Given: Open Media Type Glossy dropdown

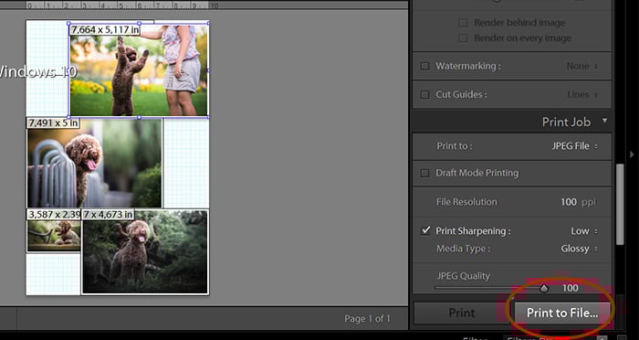Looking at the screenshot, I should tap(579, 249).
